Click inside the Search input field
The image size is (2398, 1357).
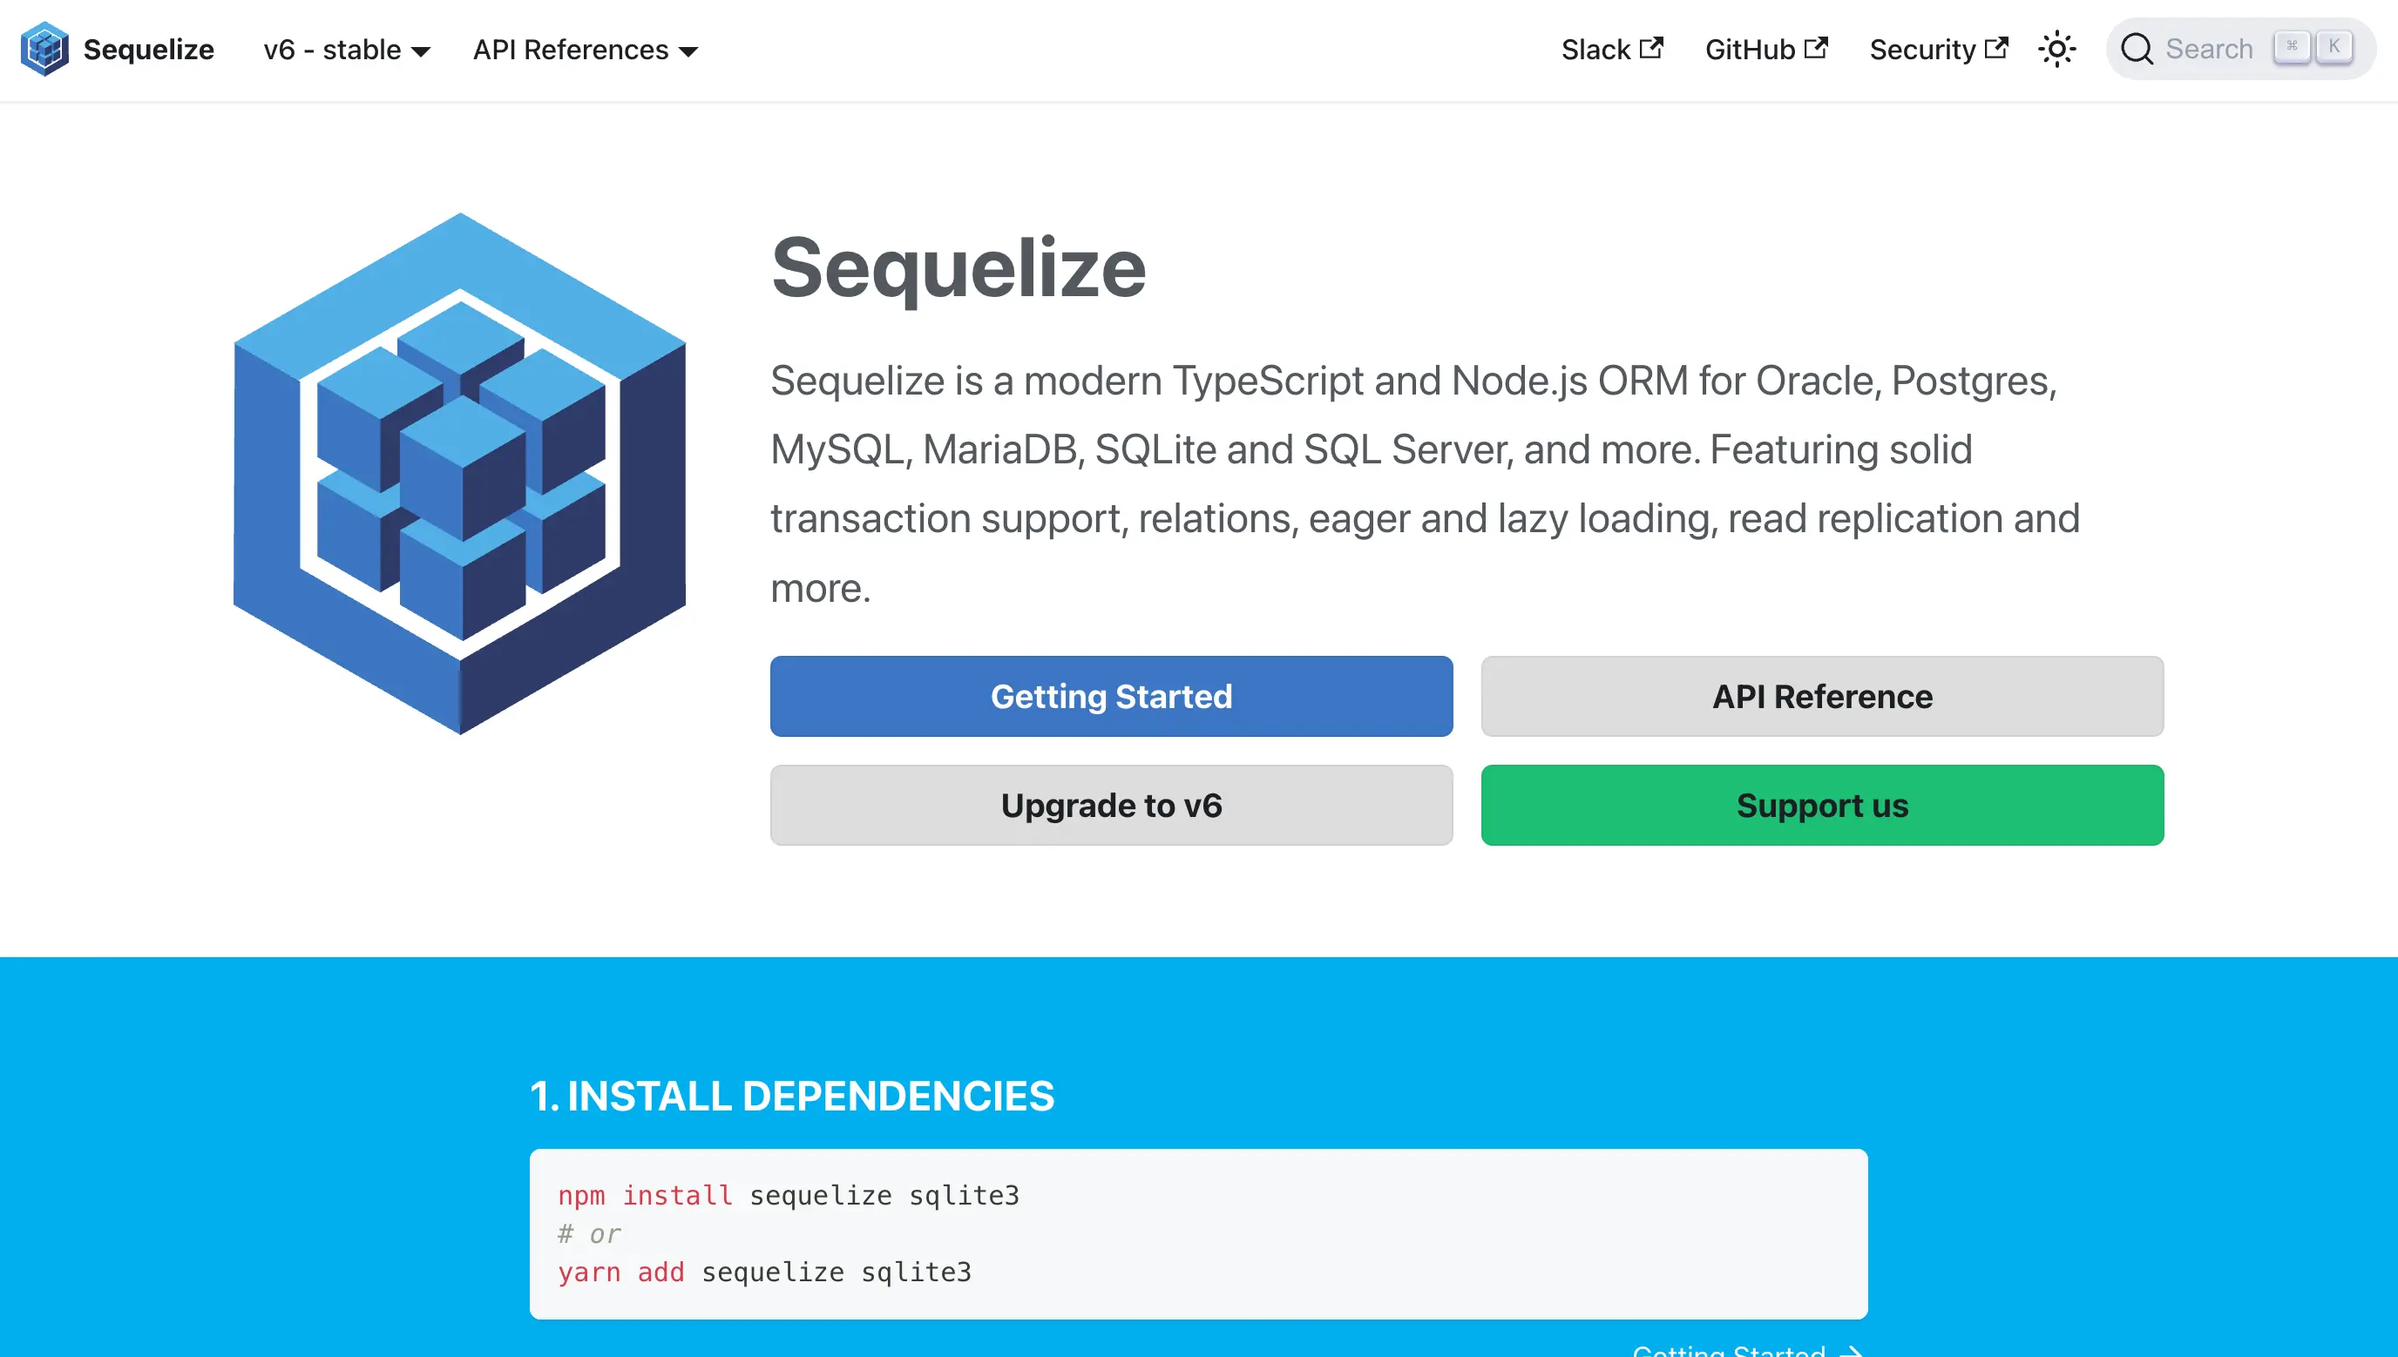(2210, 49)
